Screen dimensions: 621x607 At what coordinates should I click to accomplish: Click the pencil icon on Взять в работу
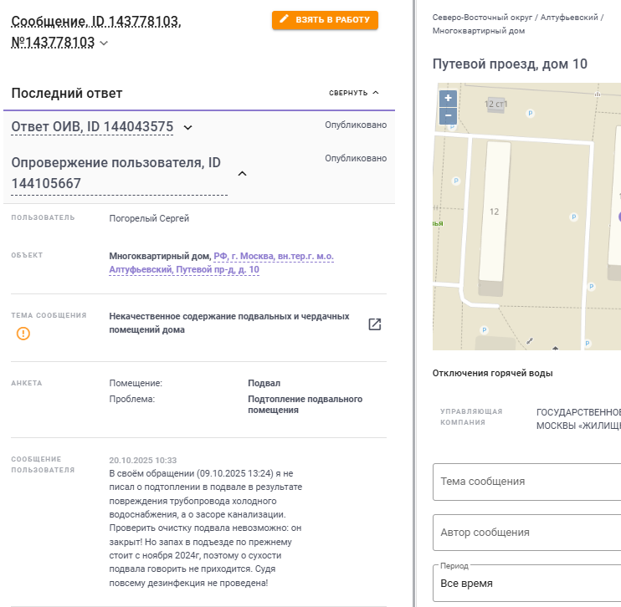point(285,18)
